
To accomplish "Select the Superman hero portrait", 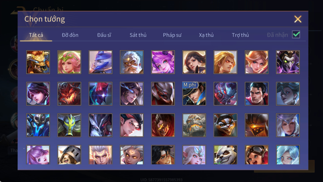I will pyautogui.click(x=256, y=94).
